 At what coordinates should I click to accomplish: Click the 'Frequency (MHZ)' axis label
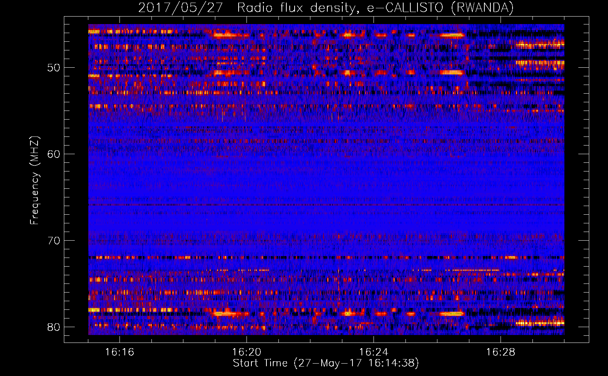(35, 180)
